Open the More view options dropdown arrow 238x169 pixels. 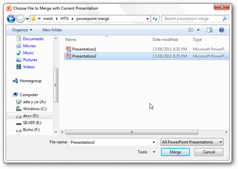[x=198, y=30]
